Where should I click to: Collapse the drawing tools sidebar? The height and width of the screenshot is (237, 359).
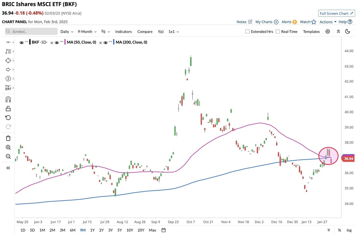8,168
